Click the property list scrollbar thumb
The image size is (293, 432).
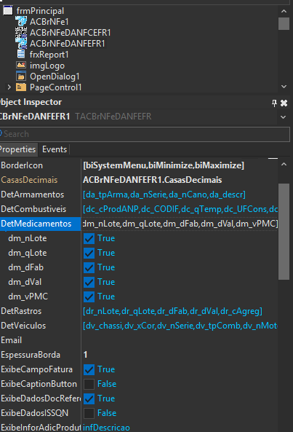point(284,232)
